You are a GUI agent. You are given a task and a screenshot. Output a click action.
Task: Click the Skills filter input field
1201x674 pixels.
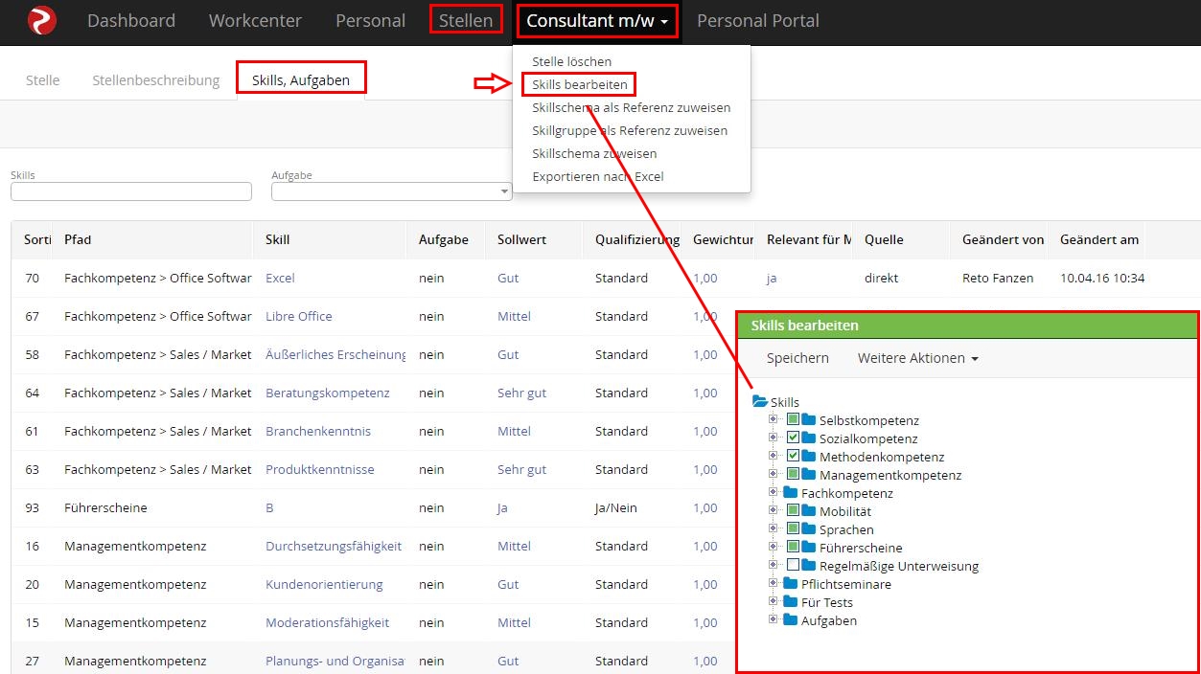[x=131, y=191]
